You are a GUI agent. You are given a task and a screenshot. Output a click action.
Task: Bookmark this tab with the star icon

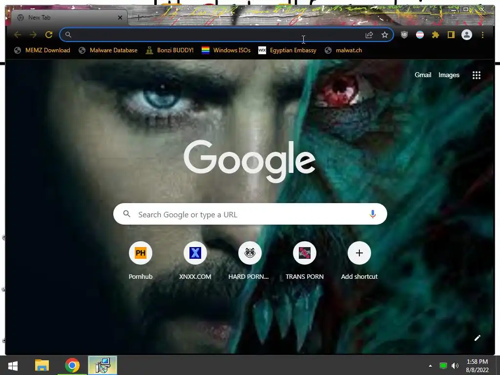(385, 35)
